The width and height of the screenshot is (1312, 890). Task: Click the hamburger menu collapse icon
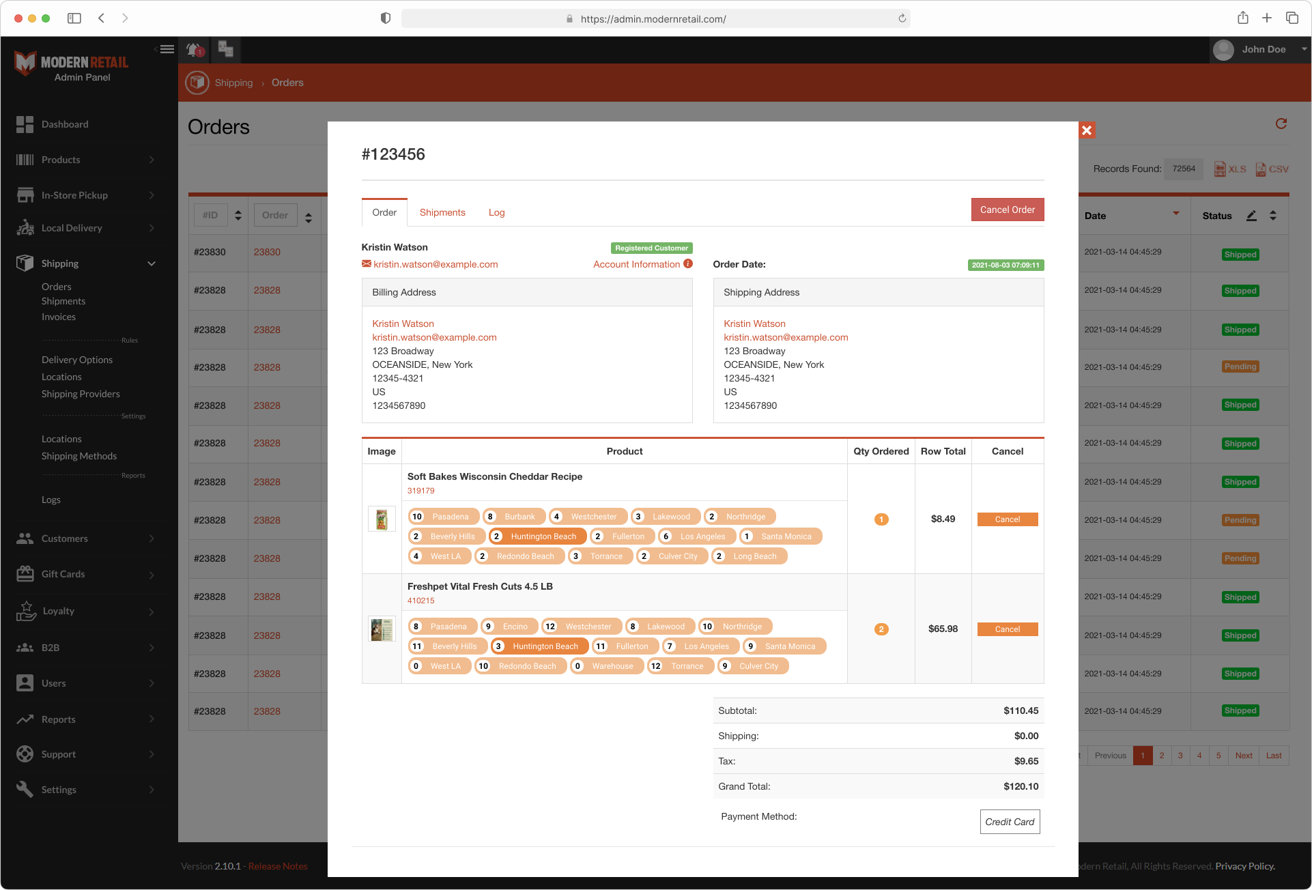coord(167,49)
